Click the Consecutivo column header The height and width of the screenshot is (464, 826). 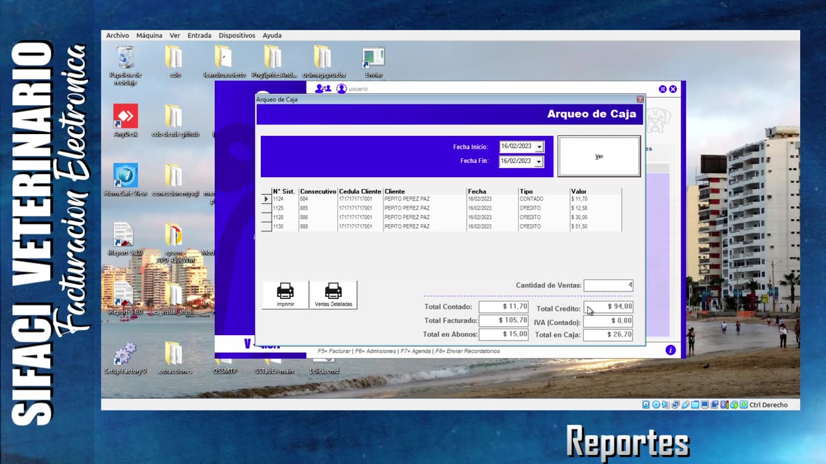coord(318,191)
